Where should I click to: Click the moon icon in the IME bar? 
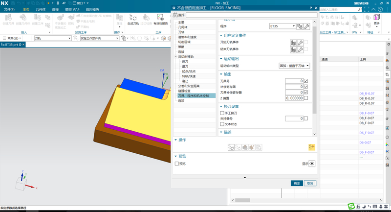tap(364, 207)
